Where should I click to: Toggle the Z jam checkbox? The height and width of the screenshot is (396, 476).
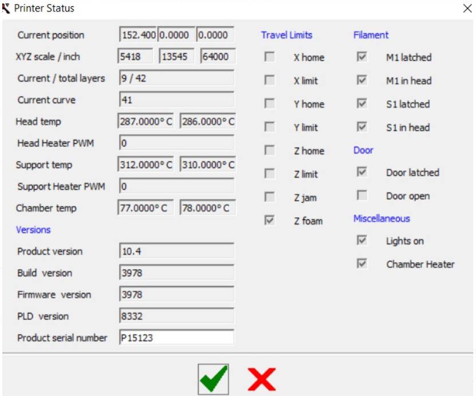coord(269,197)
